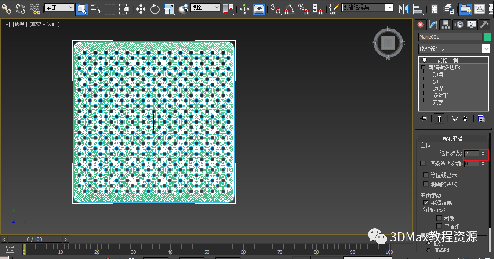The width and height of the screenshot is (494, 259).
Task: Toggle the 3D Snaps magnet tool
Action: (x=276, y=9)
